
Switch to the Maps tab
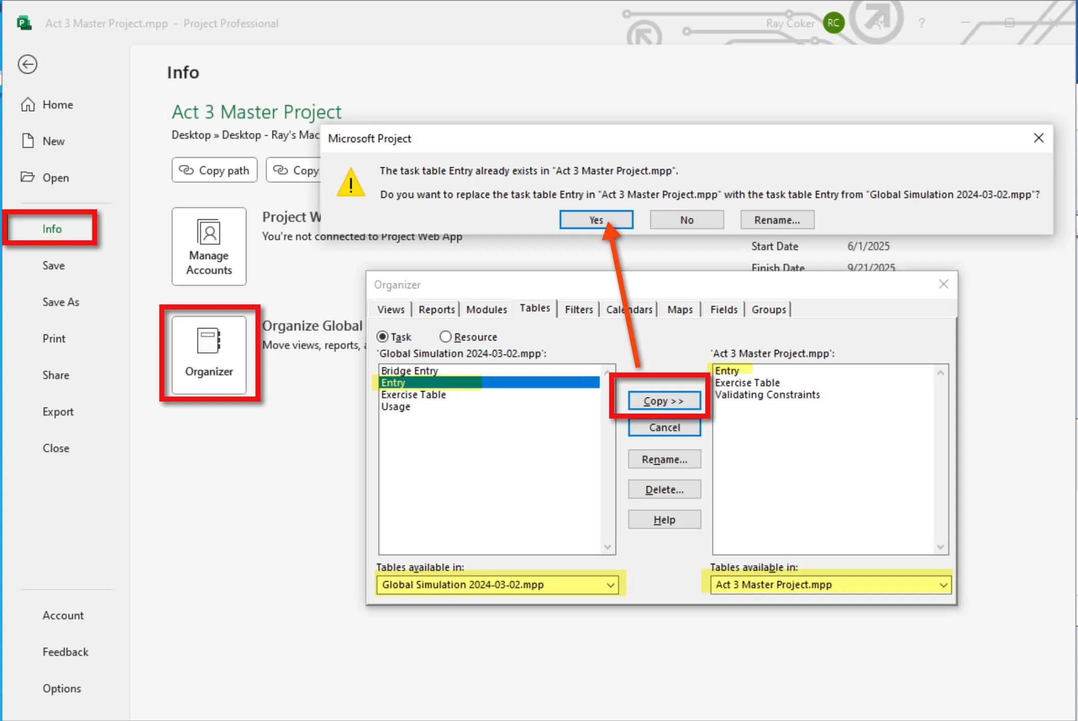(680, 309)
